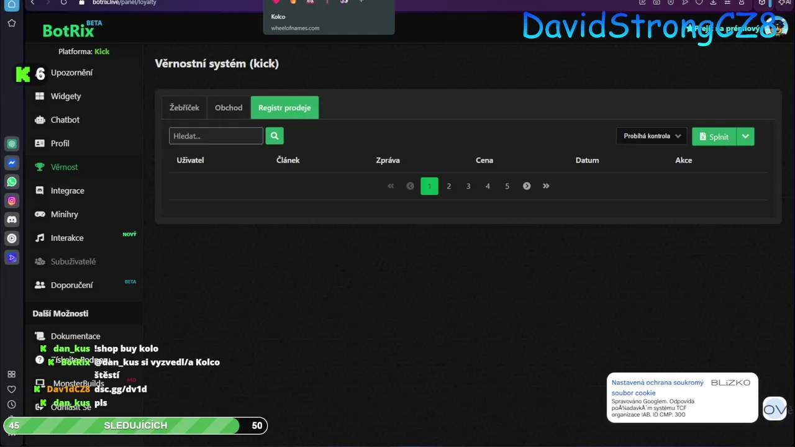Screen dimensions: 795x447
Task: Jump to the first page with double-left arrows
Action: (391, 186)
